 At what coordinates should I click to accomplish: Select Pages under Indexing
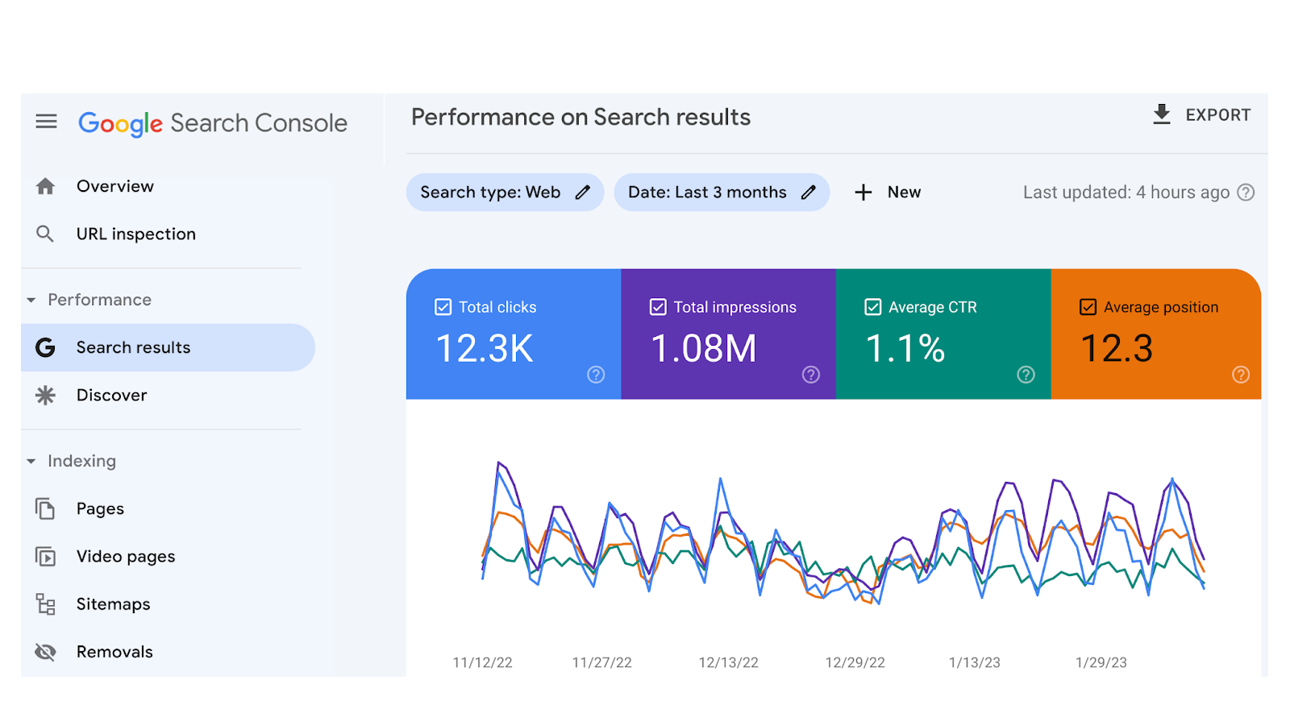tap(100, 508)
